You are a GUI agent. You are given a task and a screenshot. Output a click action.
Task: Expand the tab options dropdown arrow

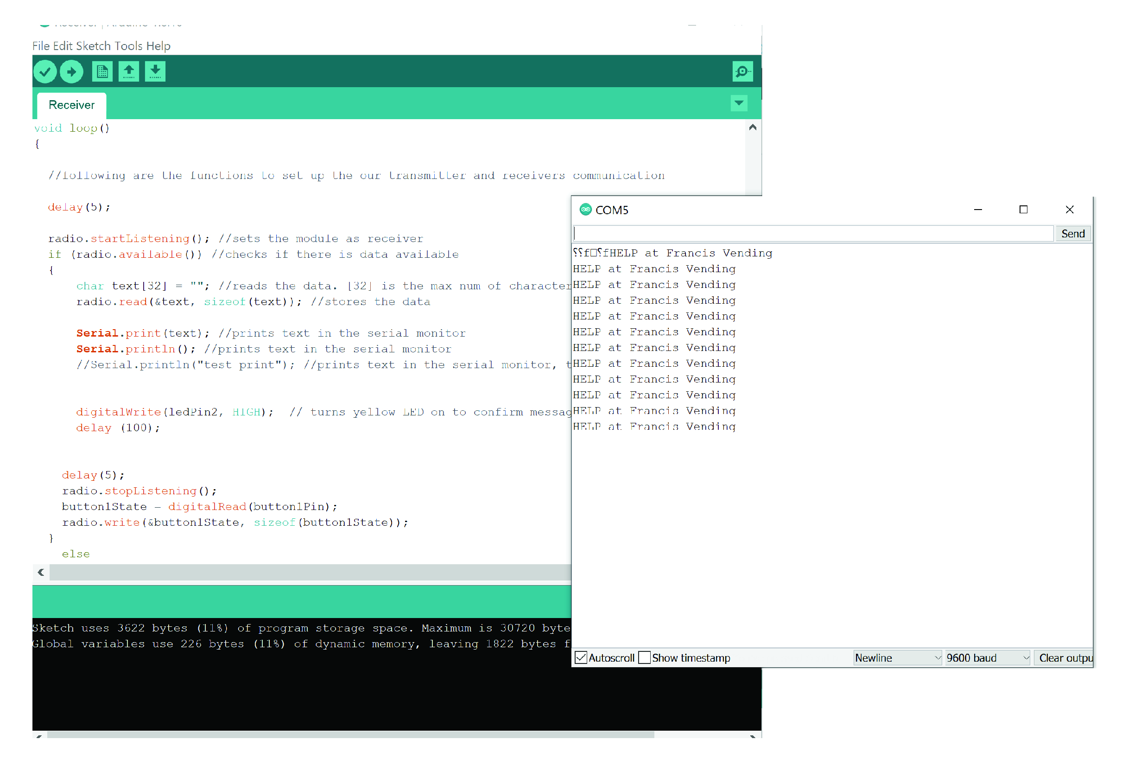pyautogui.click(x=739, y=103)
